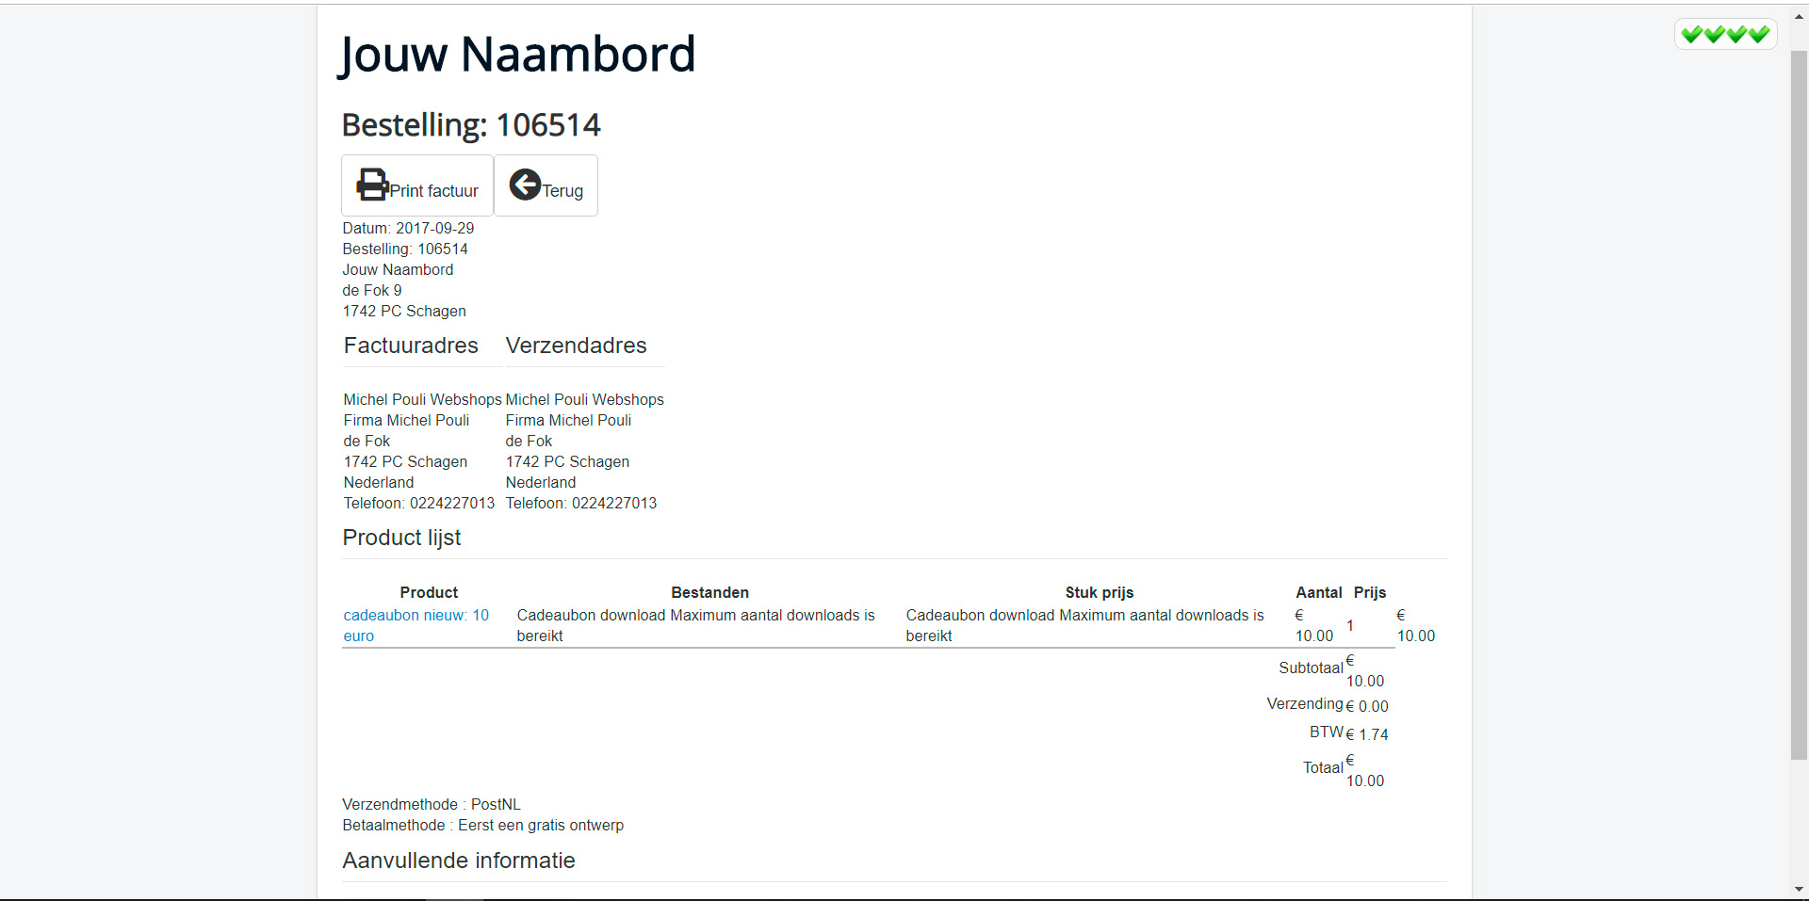The image size is (1809, 901).
Task: Click the BTW label in the order summary
Action: 1326,732
